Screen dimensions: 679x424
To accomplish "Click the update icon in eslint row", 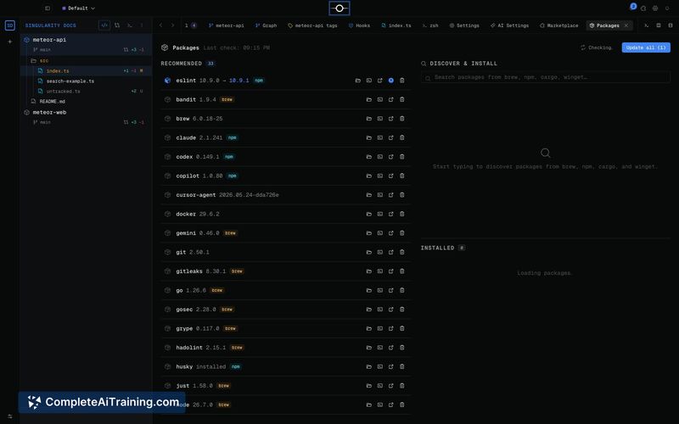I will (391, 81).
